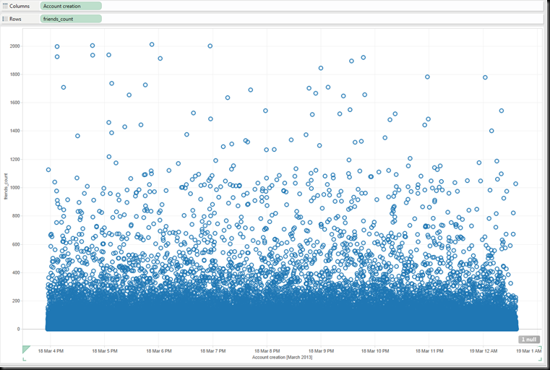The width and height of the screenshot is (550, 370).
Task: Click the 400 tick label on the y-axis
Action: pyautogui.click(x=16, y=272)
